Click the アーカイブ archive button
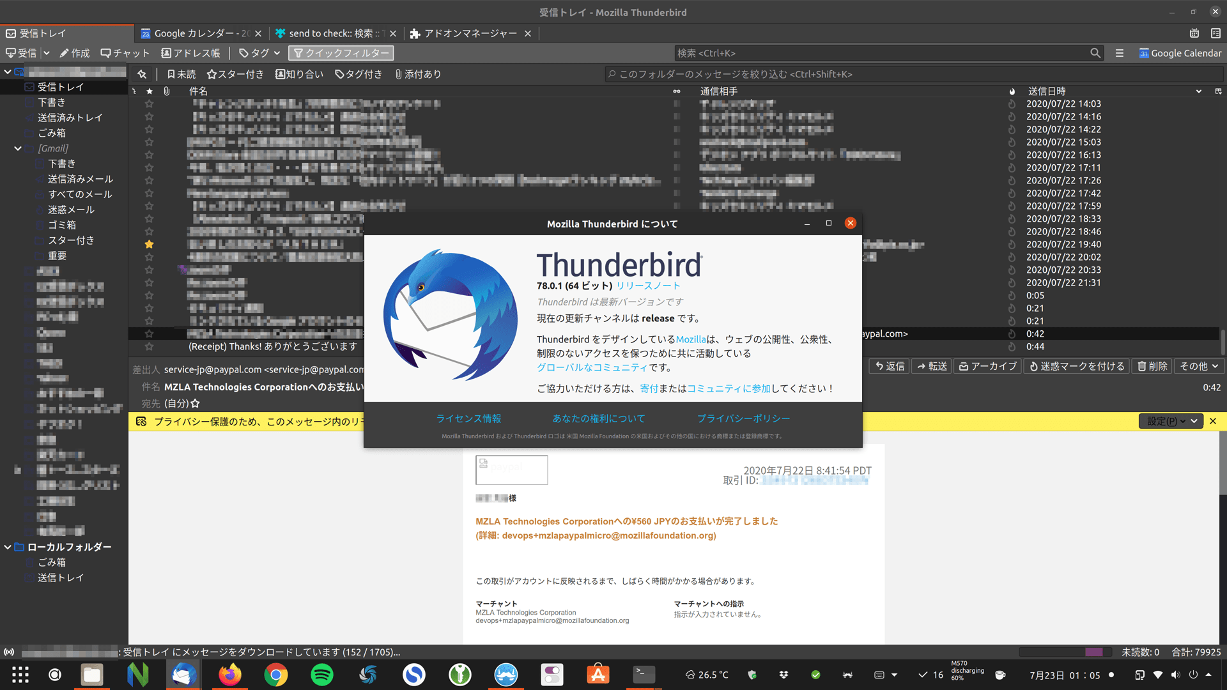Image resolution: width=1227 pixels, height=690 pixels. tap(988, 366)
